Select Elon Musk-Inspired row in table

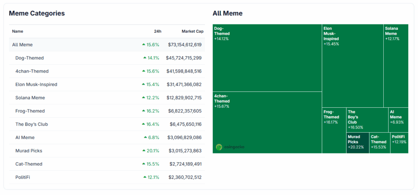(x=36, y=84)
